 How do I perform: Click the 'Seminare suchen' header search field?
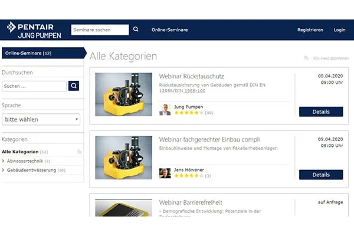[x=99, y=29]
